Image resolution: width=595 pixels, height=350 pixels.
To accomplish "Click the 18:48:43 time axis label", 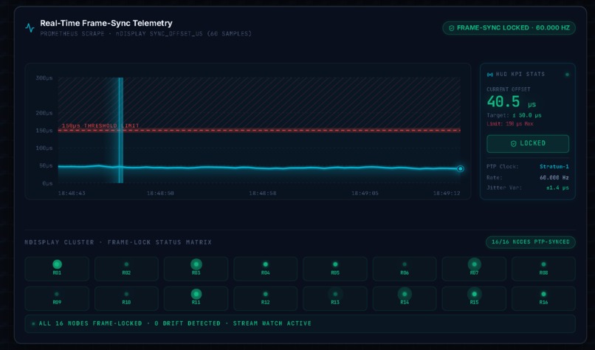I will tap(72, 193).
